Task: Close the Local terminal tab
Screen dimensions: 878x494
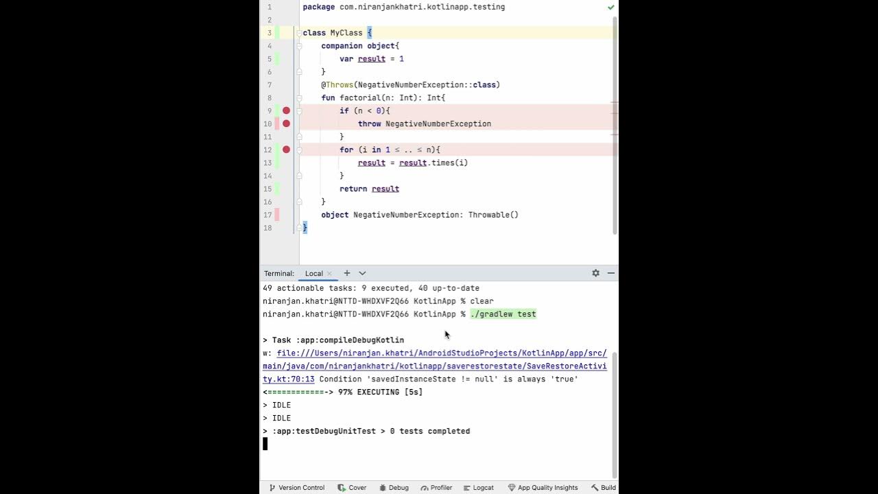Action: pyautogui.click(x=329, y=274)
